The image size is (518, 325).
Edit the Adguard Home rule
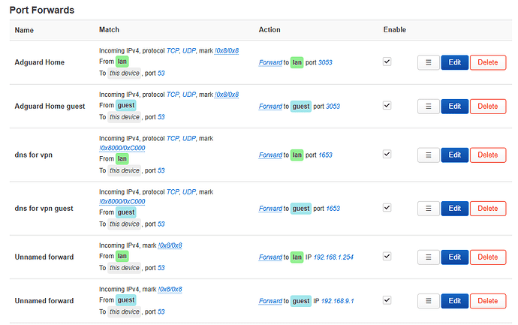pyautogui.click(x=454, y=63)
